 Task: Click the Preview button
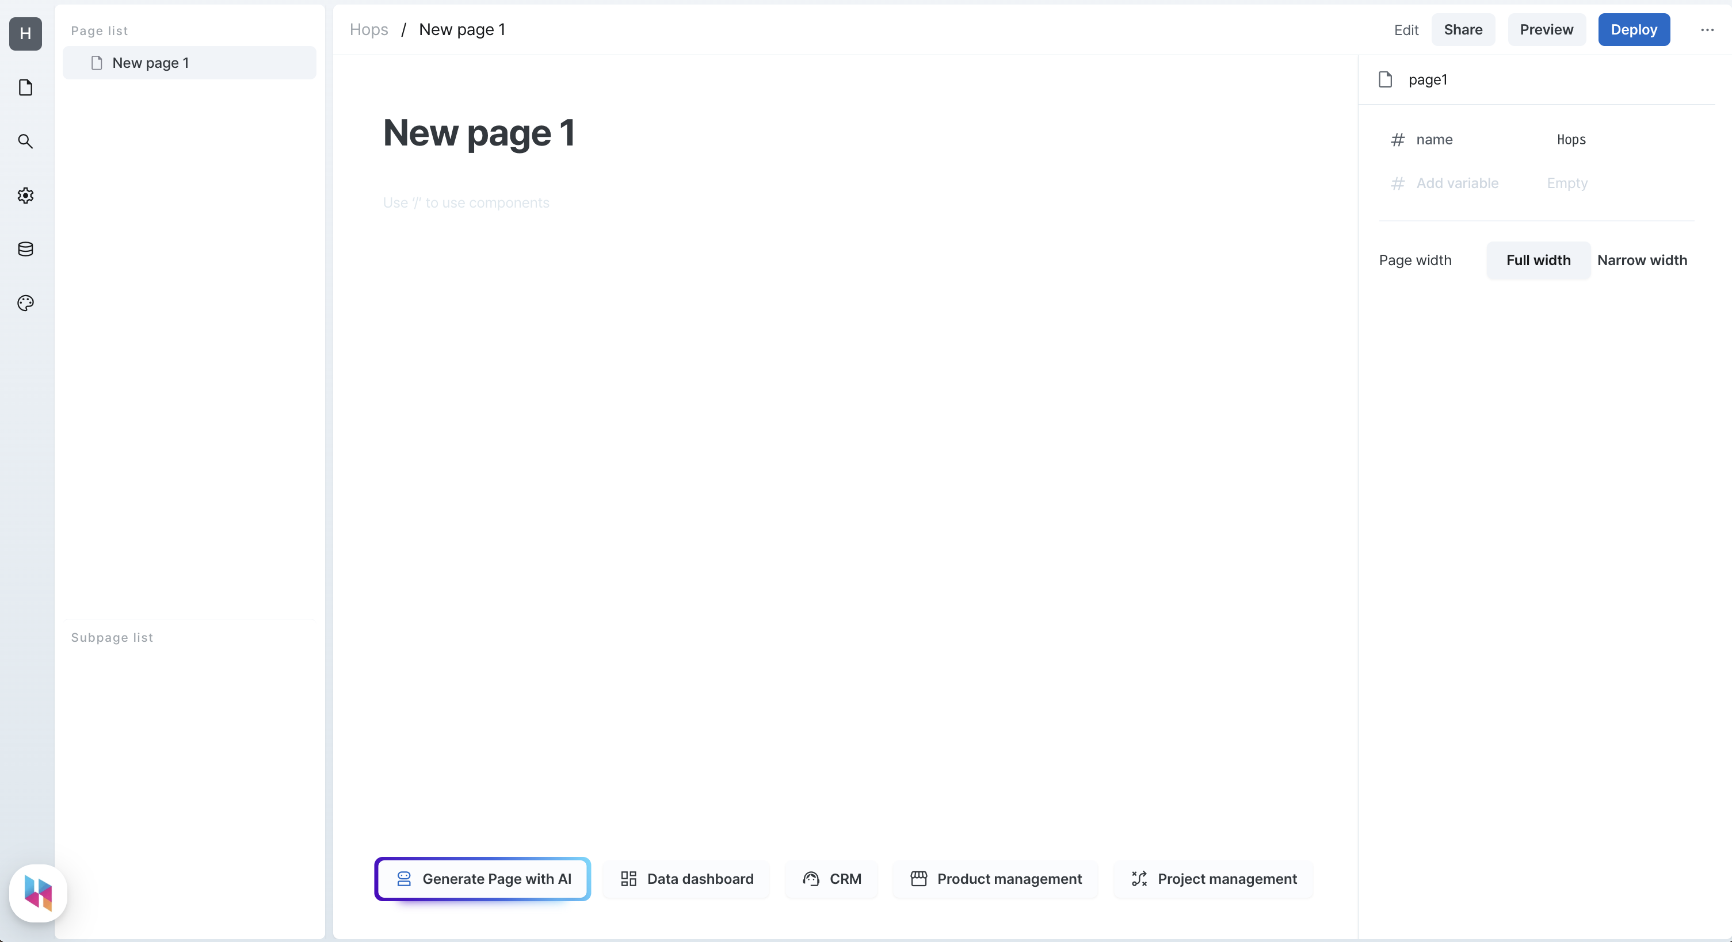1546,29
